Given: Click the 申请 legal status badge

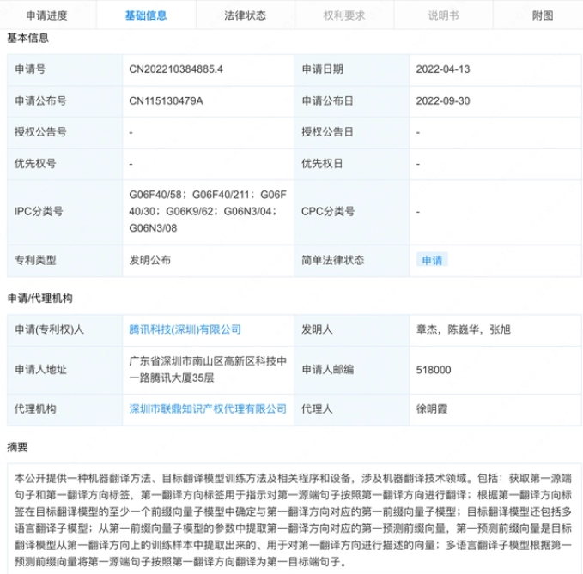Looking at the screenshot, I should (x=432, y=260).
